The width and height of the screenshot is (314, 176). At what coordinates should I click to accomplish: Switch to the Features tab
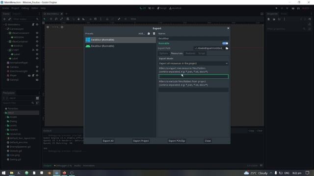tap(190, 53)
